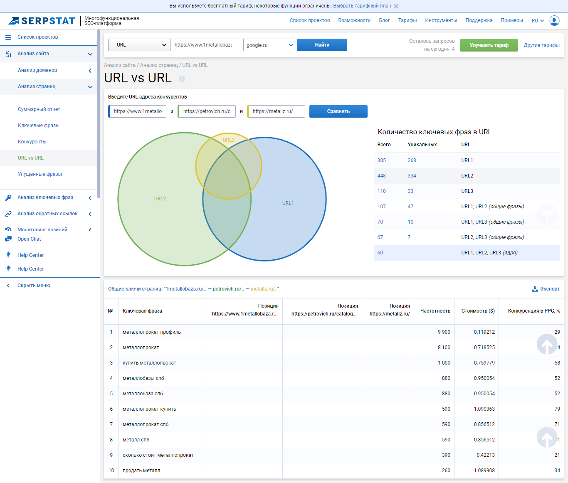Viewport: 568px width, 483px height.
Task: Collapse the Анализ сайта section chevron
Action: click(90, 54)
